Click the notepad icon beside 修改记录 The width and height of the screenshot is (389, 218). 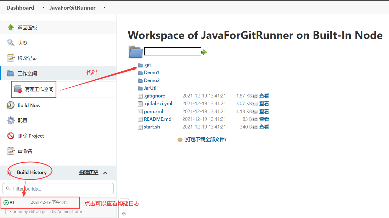[10, 58]
